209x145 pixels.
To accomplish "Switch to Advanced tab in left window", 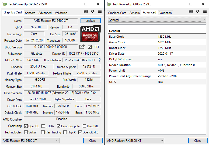I will 45,13.
